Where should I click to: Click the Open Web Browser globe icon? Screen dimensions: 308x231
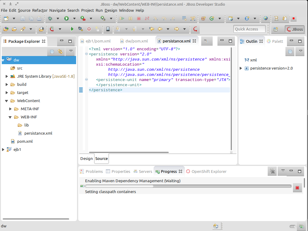[x=266, y=19]
